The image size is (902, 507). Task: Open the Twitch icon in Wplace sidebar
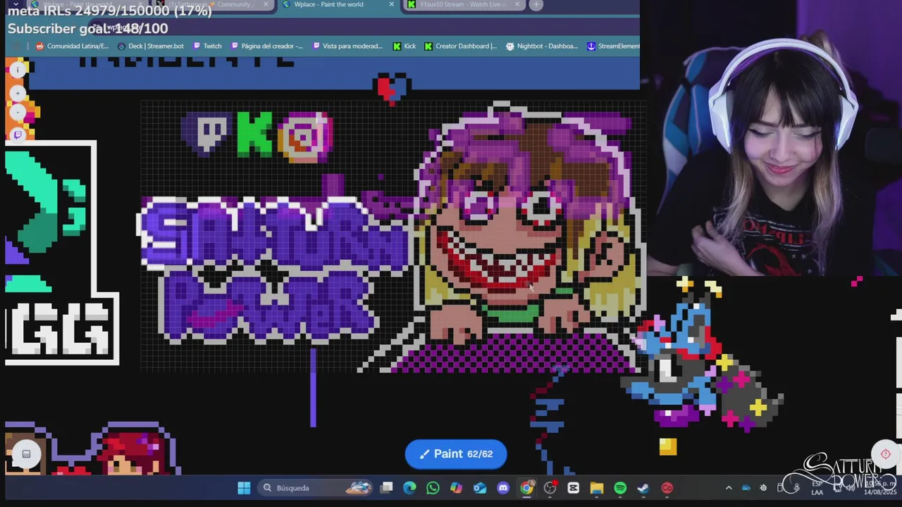click(18, 134)
